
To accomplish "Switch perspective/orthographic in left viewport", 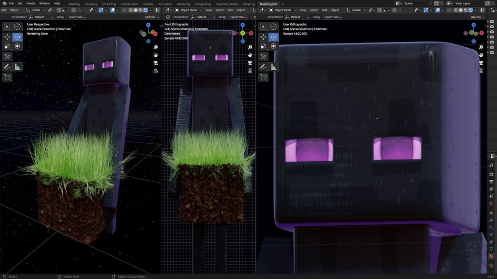I will pos(156,71).
